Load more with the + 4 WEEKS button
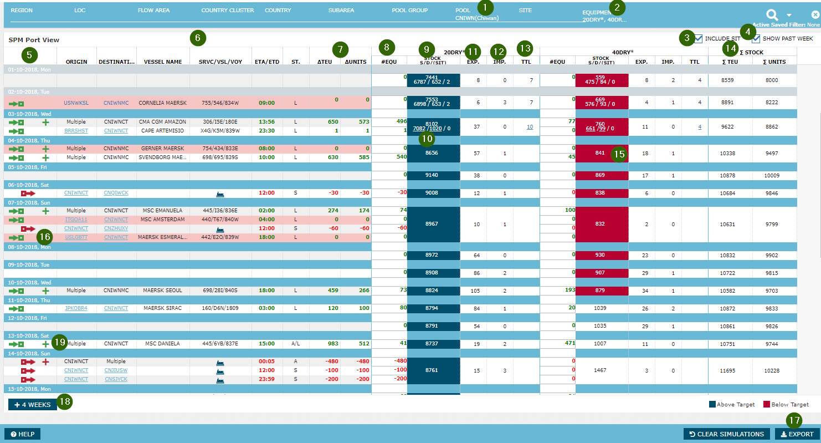The height and width of the screenshot is (443, 821). click(x=32, y=405)
